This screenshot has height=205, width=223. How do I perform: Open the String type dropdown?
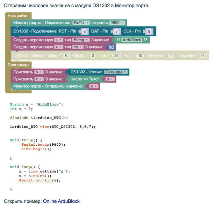(x=81, y=40)
